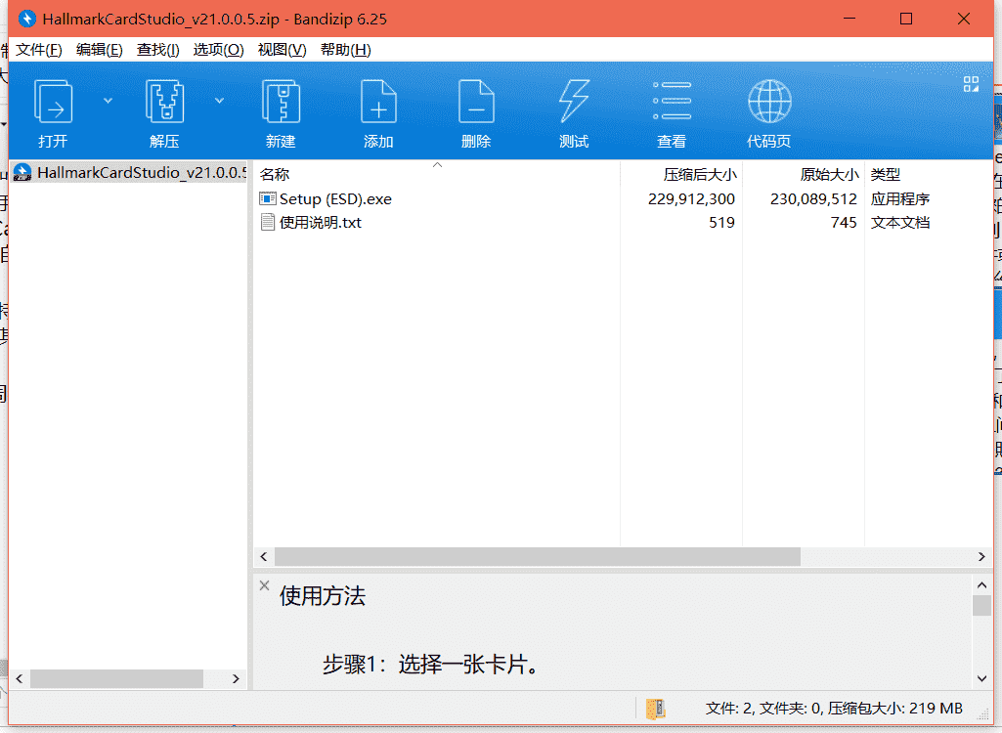Close the comment preview pane
Screen dimensions: 1002x733
tap(265, 585)
